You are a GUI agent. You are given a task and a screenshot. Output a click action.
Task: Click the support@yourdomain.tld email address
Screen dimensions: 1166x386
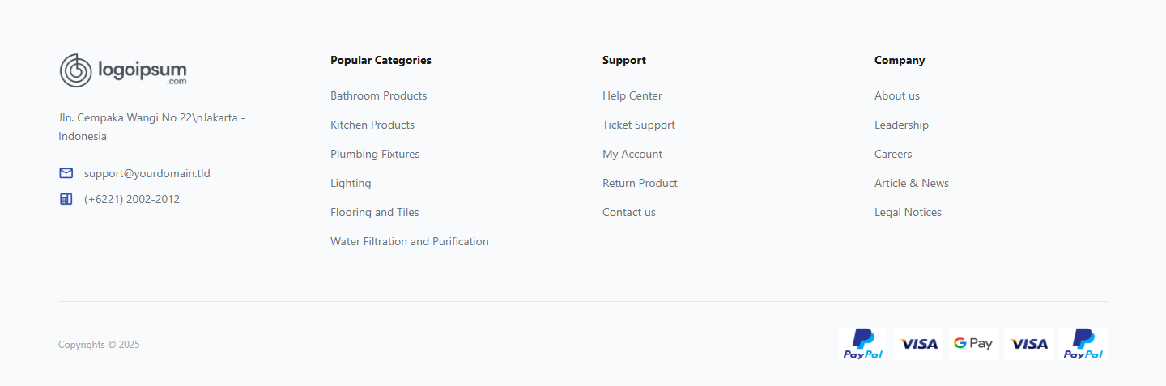[x=147, y=173]
